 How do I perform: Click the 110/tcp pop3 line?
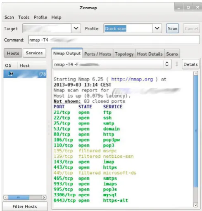point(84,145)
